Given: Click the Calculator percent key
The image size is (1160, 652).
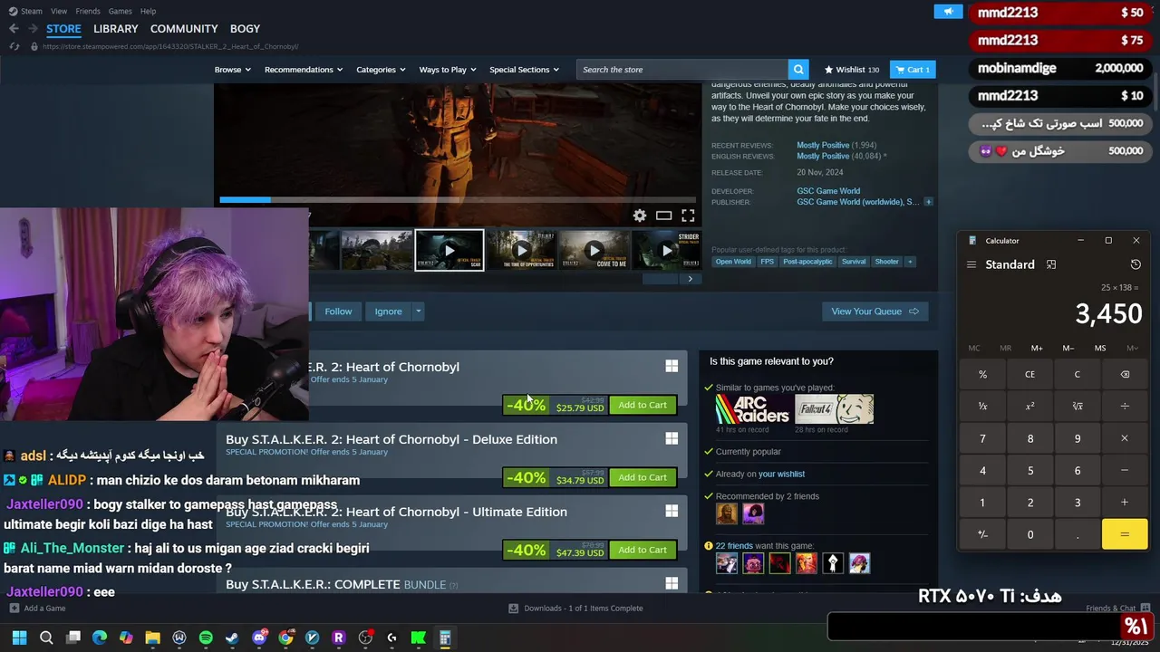Looking at the screenshot, I should (x=982, y=374).
